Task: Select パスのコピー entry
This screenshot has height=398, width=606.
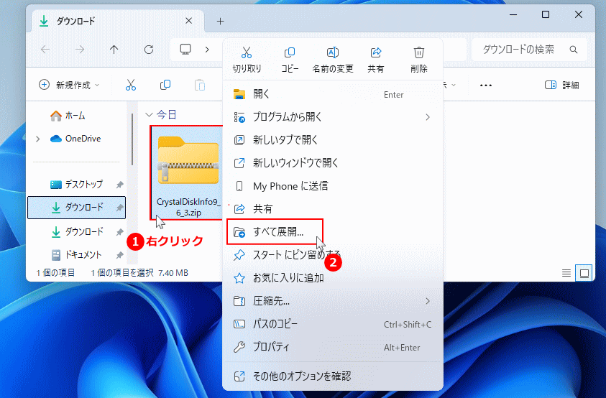Action: 333,324
